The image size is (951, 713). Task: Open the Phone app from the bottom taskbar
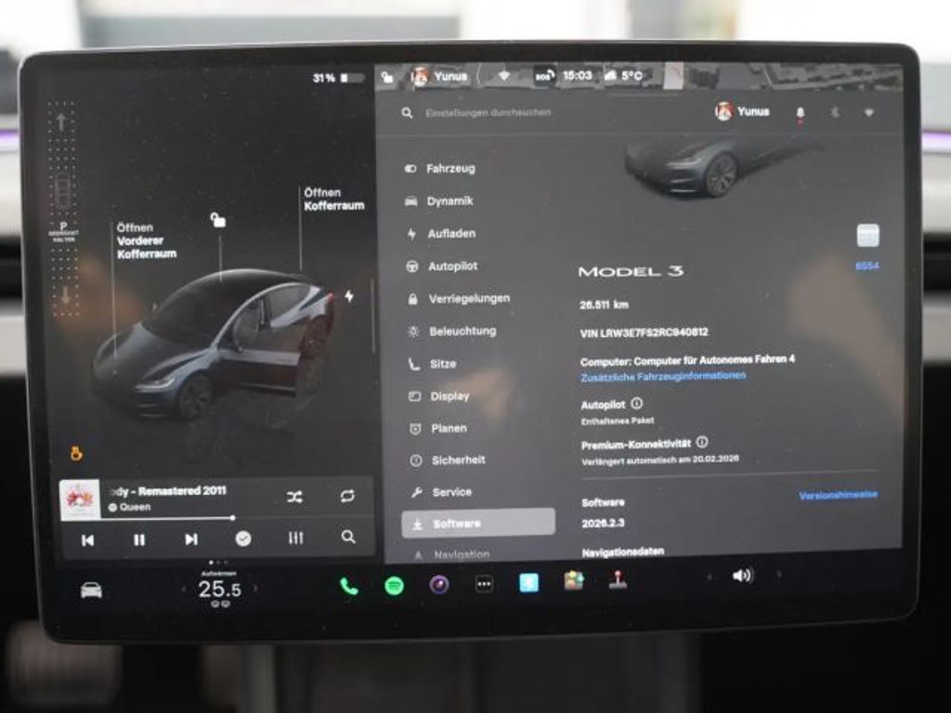point(348,585)
